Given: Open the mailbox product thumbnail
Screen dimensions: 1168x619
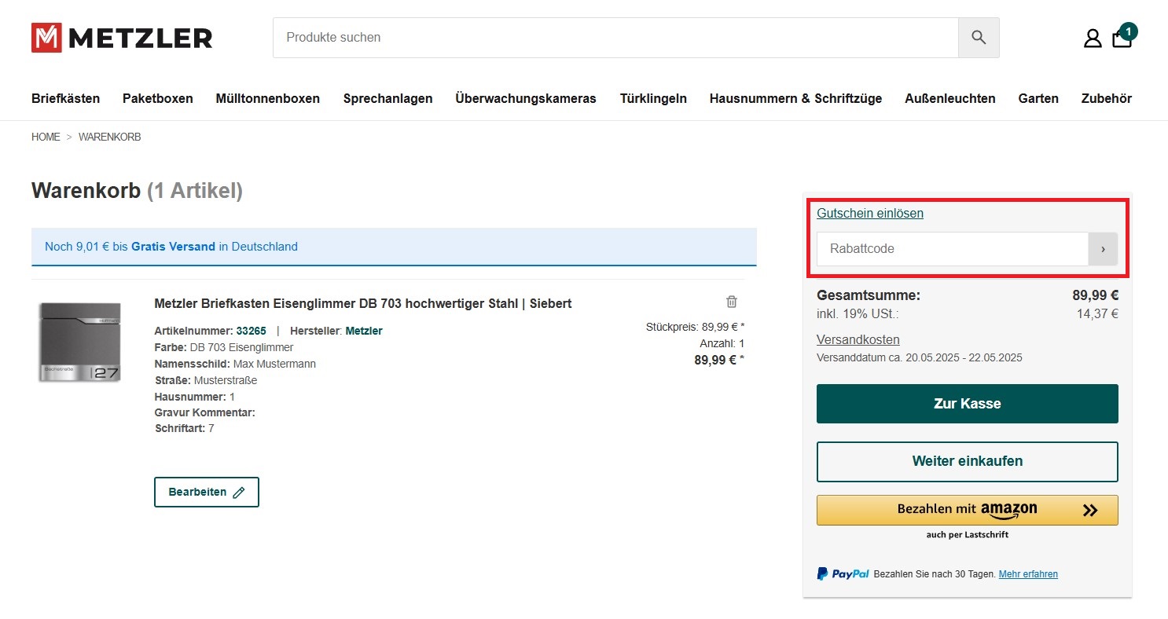Looking at the screenshot, I should (80, 342).
